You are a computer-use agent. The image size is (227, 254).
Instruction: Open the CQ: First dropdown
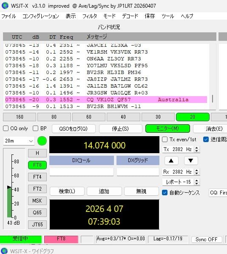[x=218, y=193]
